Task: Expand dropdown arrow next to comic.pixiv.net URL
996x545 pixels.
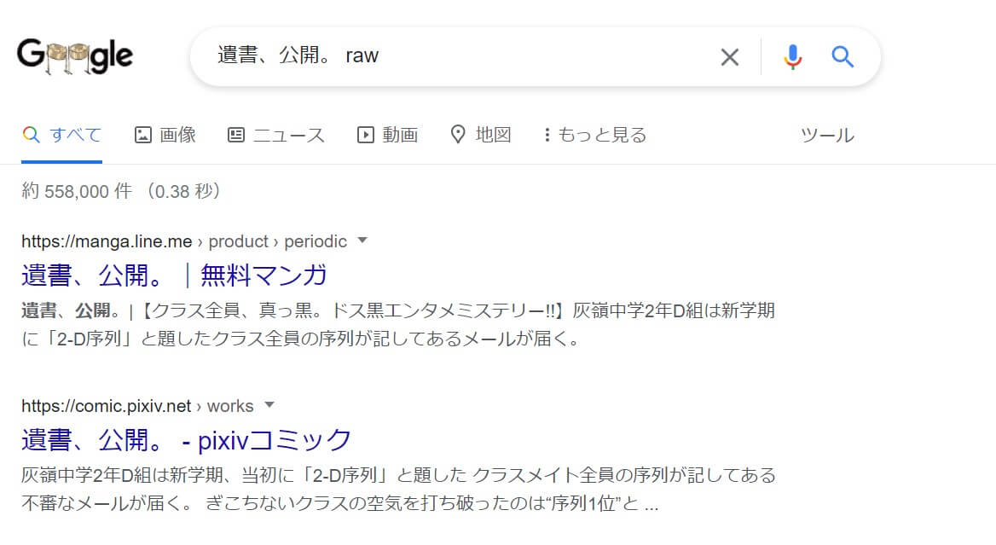Action: tap(269, 405)
